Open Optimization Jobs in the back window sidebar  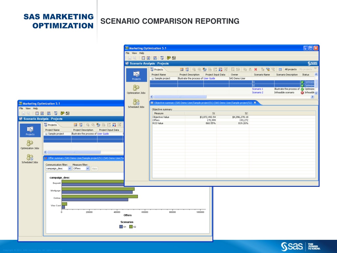(30, 145)
